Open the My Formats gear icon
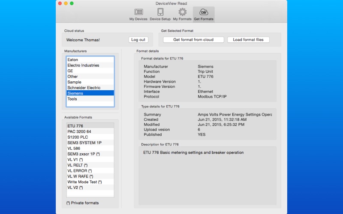The height and width of the screenshot is (214, 343). click(182, 14)
